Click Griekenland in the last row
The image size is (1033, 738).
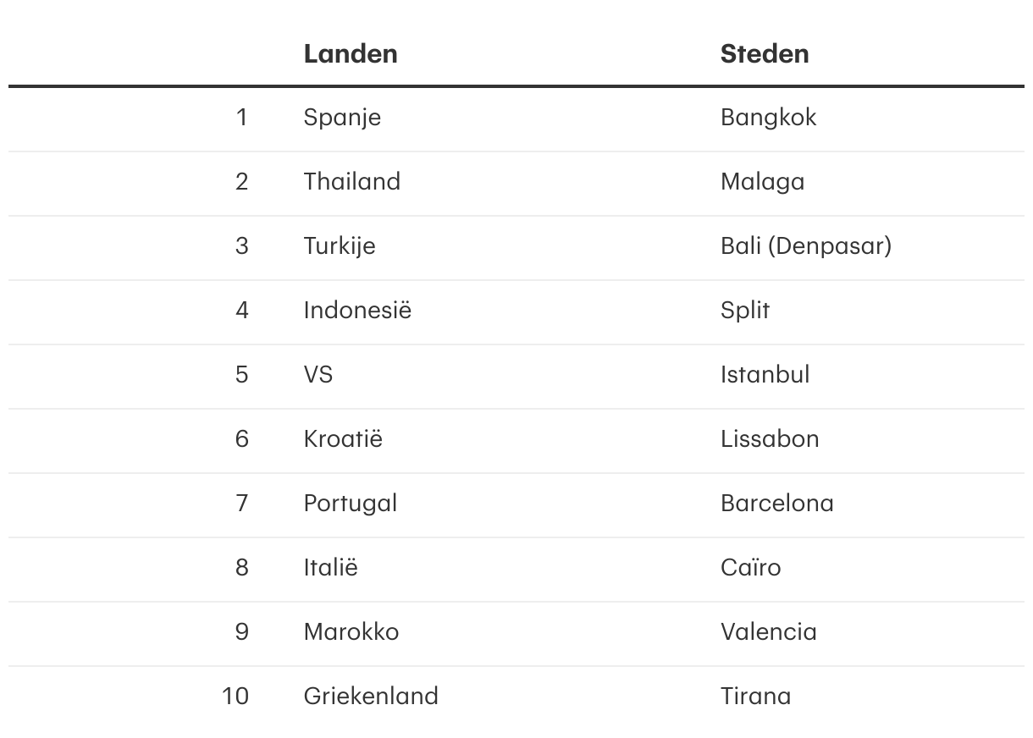[x=371, y=697]
